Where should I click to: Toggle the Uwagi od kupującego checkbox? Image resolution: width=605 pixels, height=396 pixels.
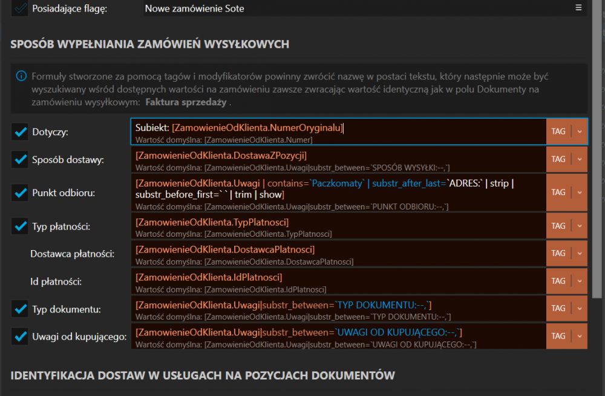[20, 337]
